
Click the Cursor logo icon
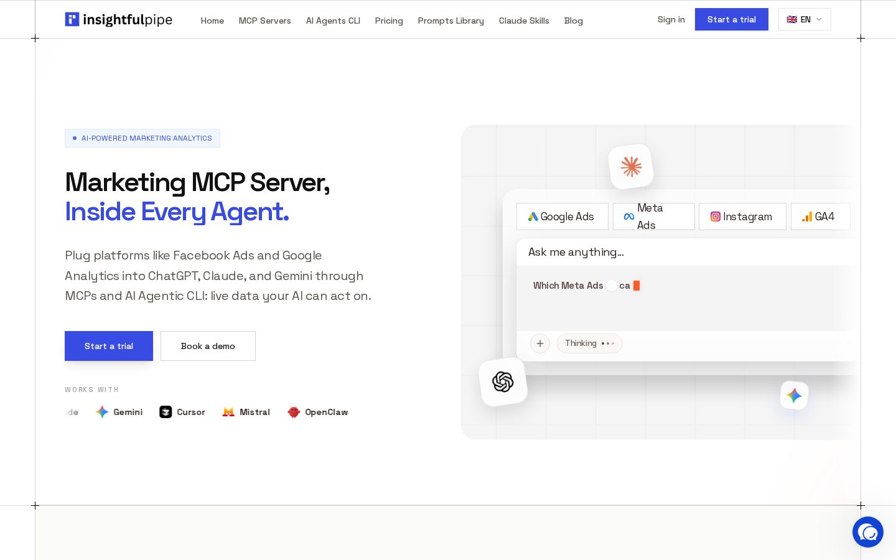pos(166,412)
